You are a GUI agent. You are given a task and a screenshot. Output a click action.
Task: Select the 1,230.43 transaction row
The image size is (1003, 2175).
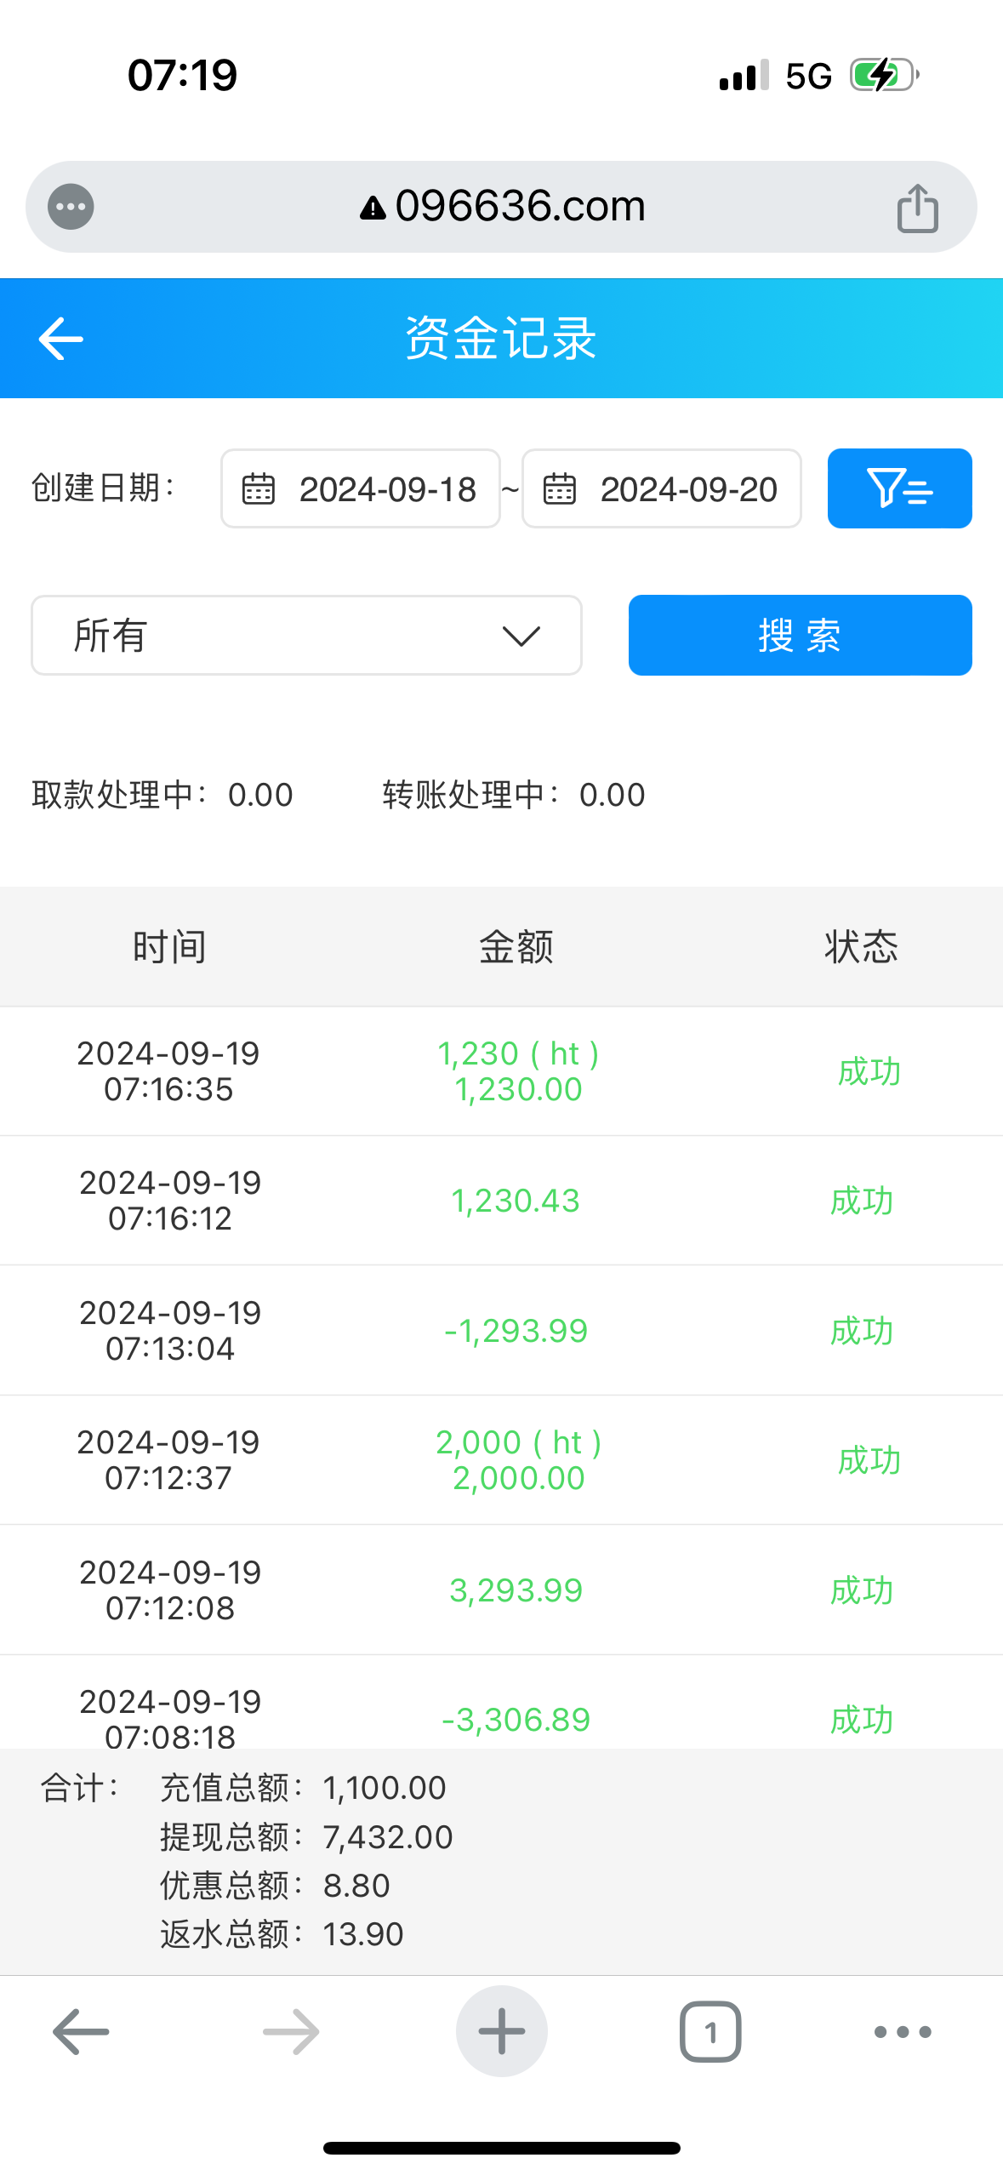(501, 1201)
